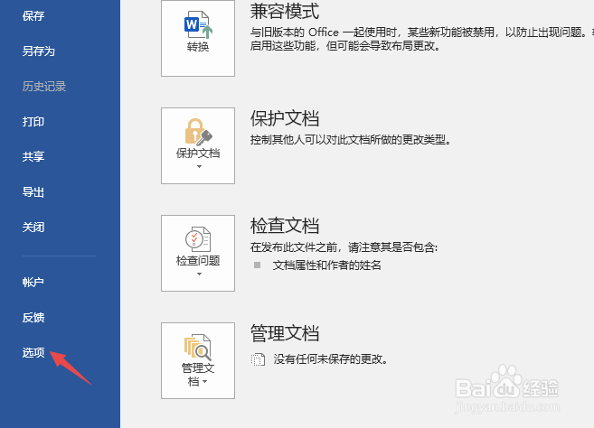Click the Manage Document (管理文档) icon
594x428 pixels.
pyautogui.click(x=198, y=348)
